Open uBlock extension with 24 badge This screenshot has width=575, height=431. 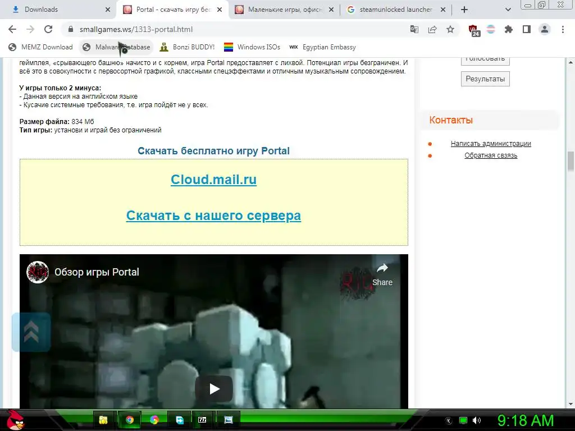point(473,30)
